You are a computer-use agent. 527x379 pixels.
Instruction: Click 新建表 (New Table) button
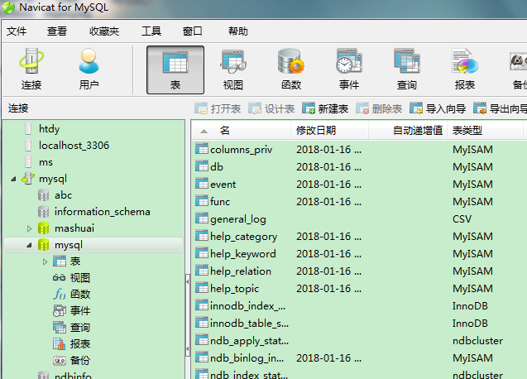pos(325,108)
